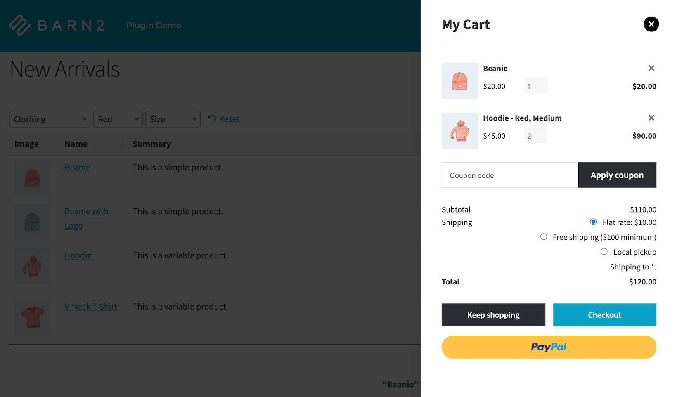
Task: Click the Beanie thumbnail in the cart
Action: pos(459,81)
